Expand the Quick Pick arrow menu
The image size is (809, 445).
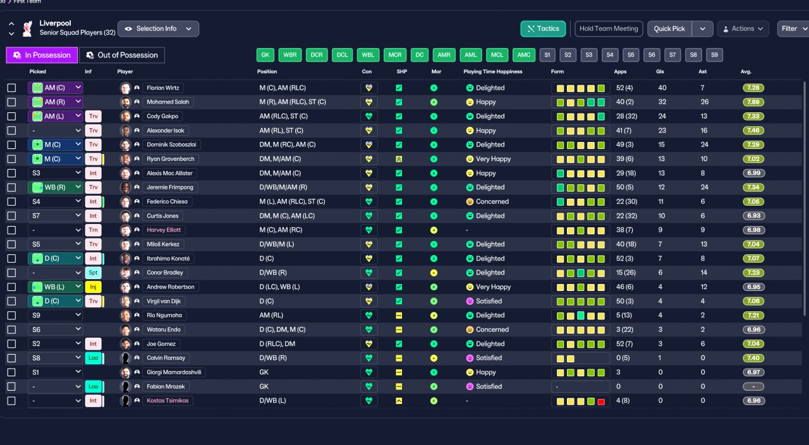click(703, 28)
